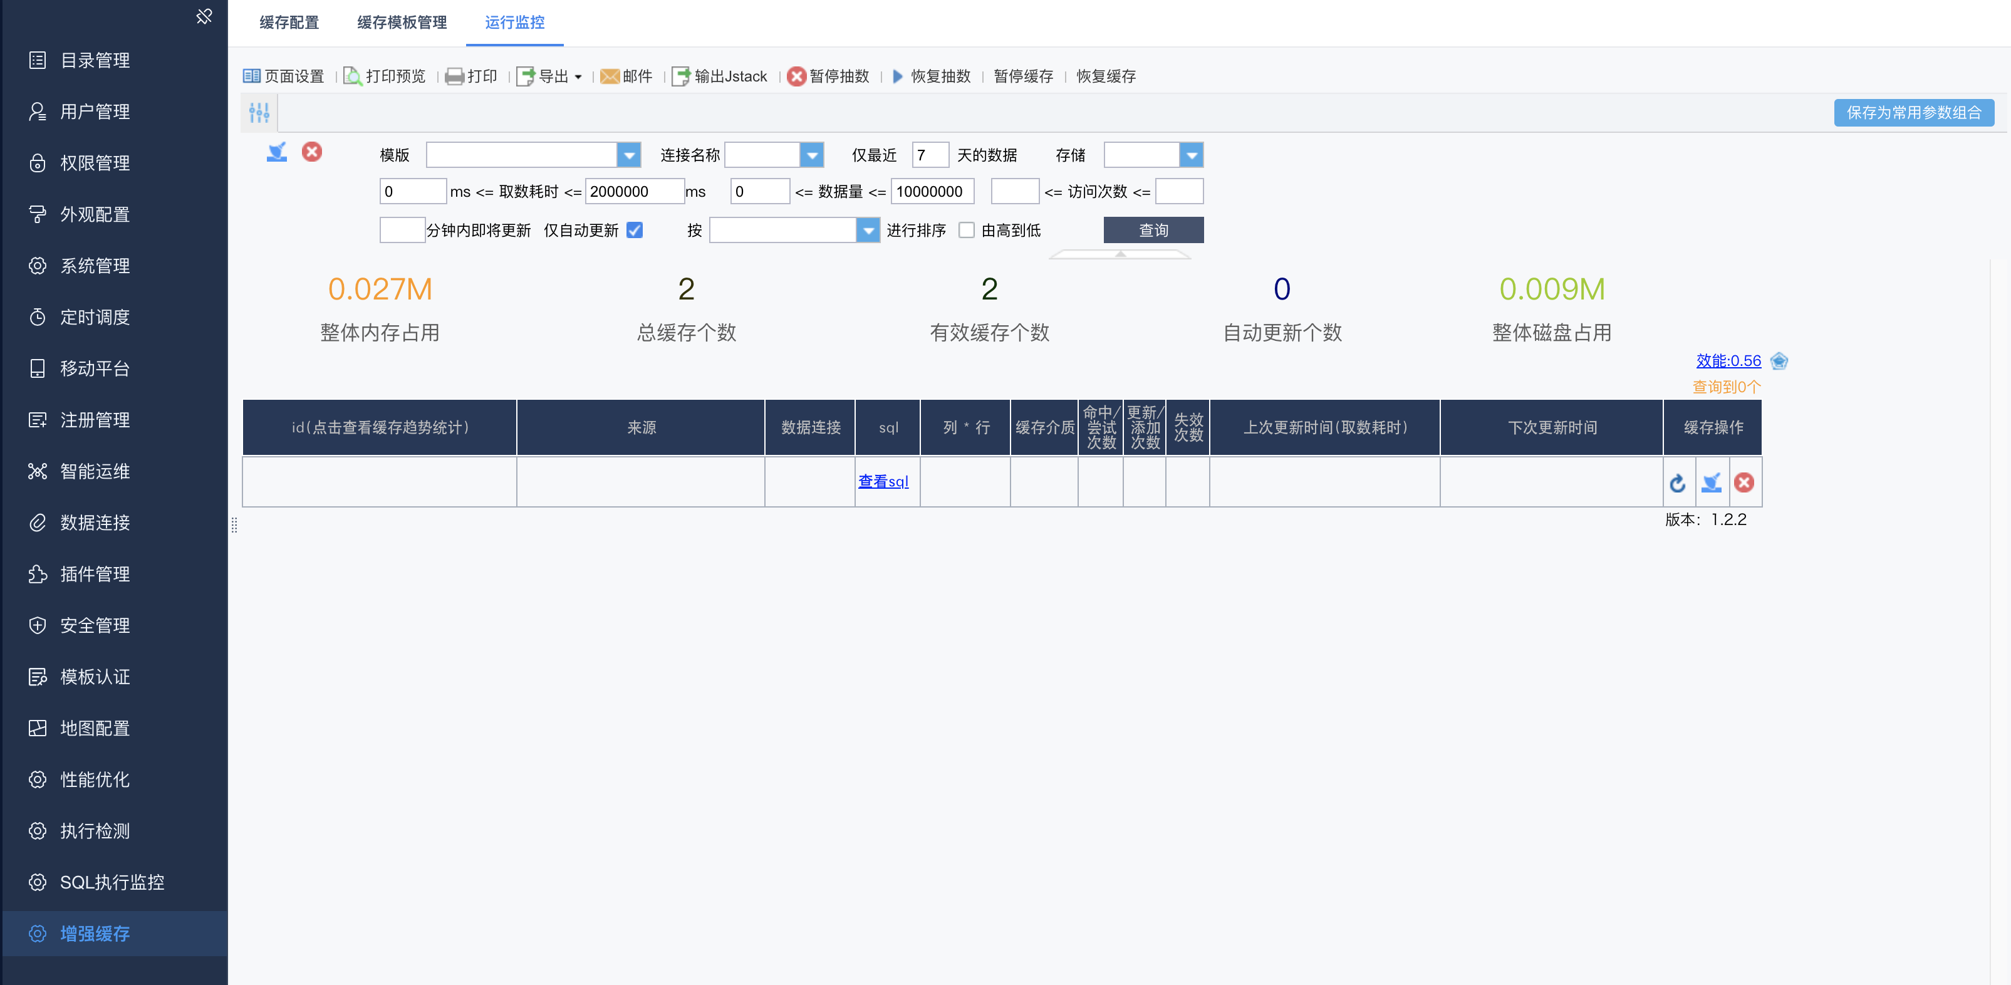Switch to the 缓存模板管理 tab
This screenshot has width=2011, height=985.
pyautogui.click(x=402, y=23)
